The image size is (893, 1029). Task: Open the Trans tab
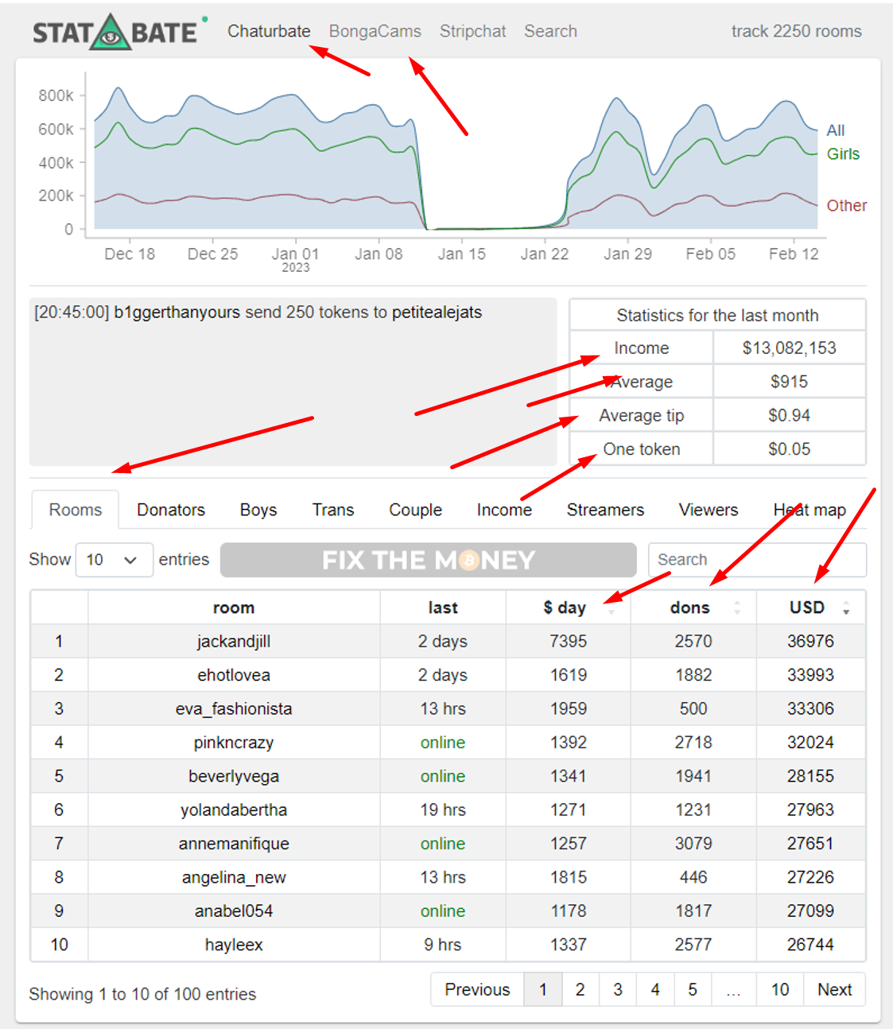333,510
